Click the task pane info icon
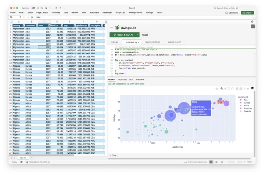Viewport: 264px width, 175px height. pyautogui.click(x=253, y=26)
